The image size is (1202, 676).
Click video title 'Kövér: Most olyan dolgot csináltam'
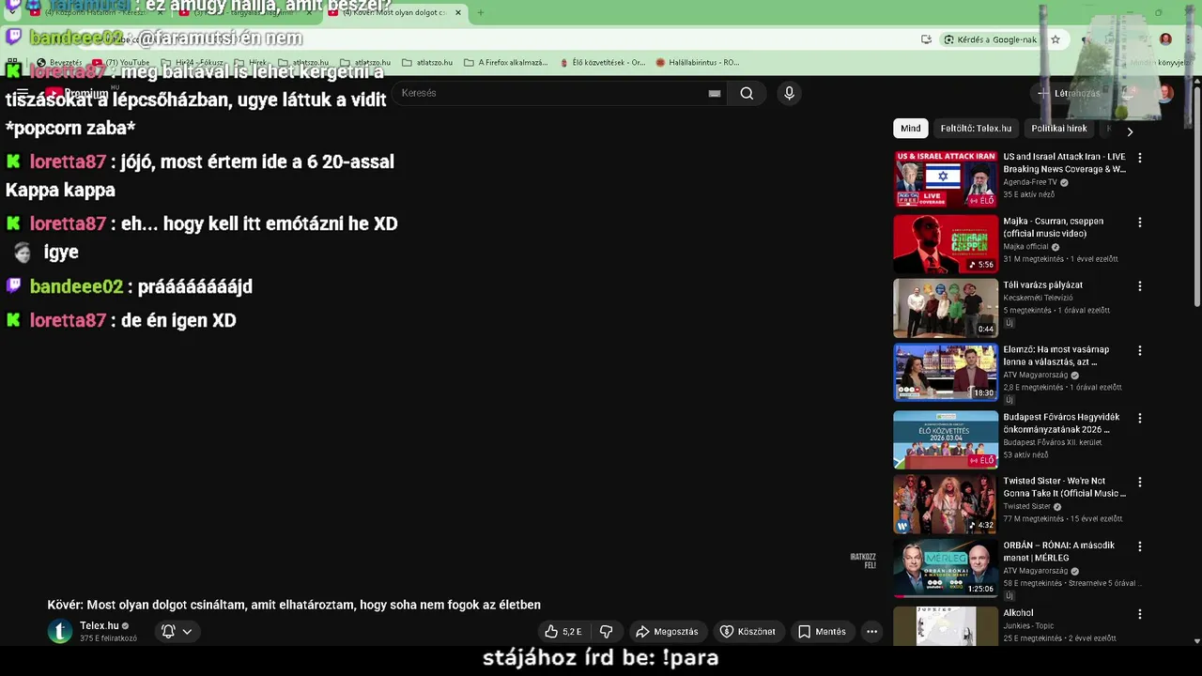click(294, 605)
